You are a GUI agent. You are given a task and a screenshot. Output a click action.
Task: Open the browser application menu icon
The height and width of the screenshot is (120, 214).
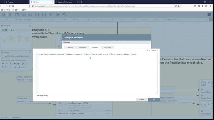pyautogui.click(x=210, y=6)
